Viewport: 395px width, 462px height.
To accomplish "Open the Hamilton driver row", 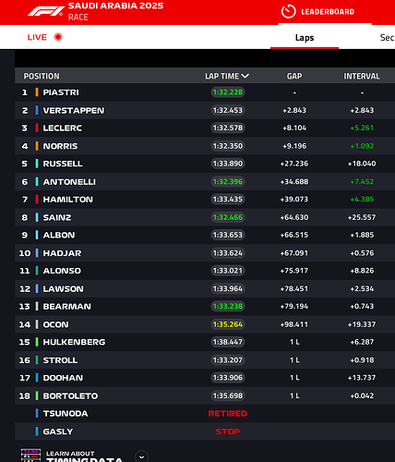I will (205, 200).
